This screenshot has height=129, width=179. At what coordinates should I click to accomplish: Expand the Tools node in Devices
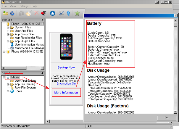(x=8, y=91)
